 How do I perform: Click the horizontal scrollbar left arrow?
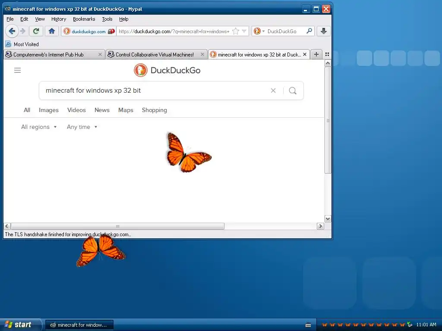pyautogui.click(x=7, y=226)
